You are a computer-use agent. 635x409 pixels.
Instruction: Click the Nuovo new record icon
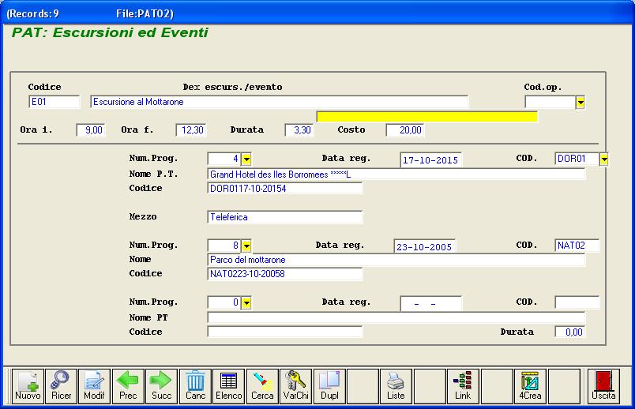tap(28, 386)
